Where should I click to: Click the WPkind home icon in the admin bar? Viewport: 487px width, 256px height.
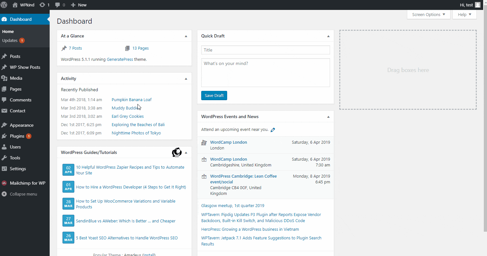(x=15, y=5)
